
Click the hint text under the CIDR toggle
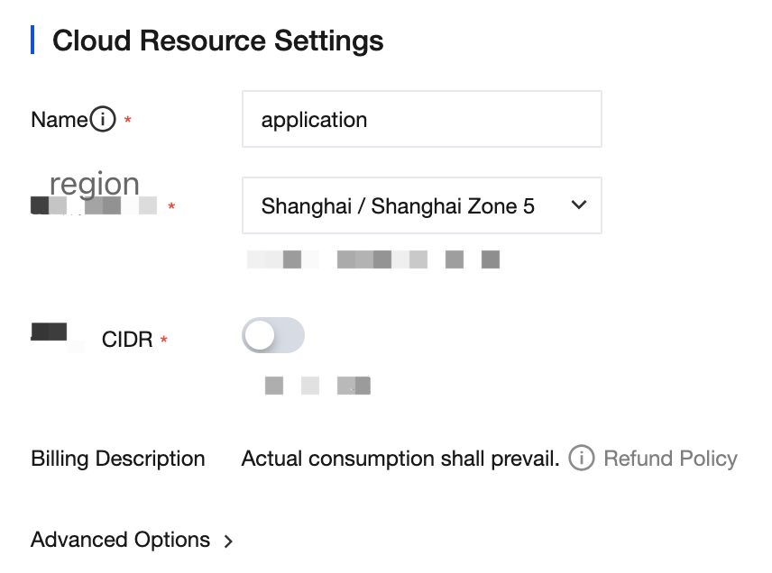(317, 386)
